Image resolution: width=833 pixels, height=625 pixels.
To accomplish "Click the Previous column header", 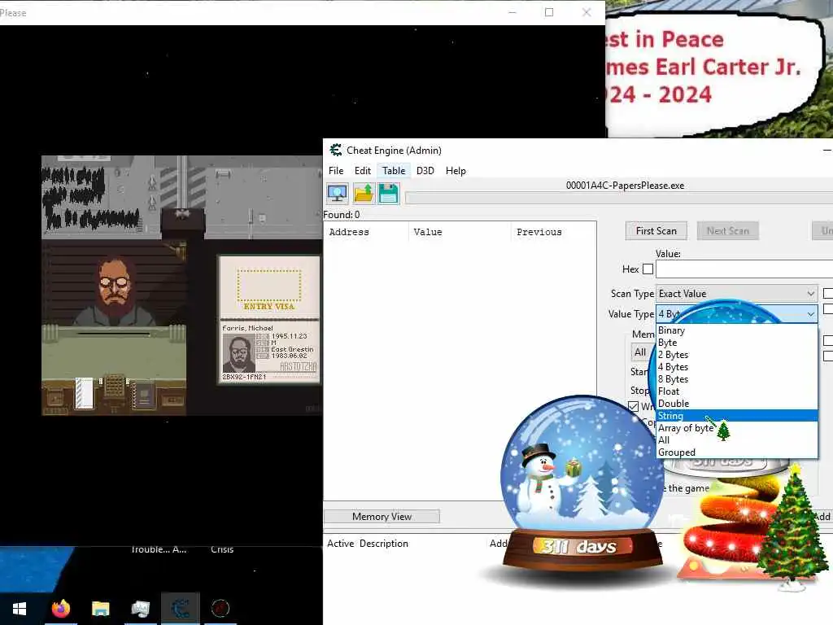I will 553,232.
